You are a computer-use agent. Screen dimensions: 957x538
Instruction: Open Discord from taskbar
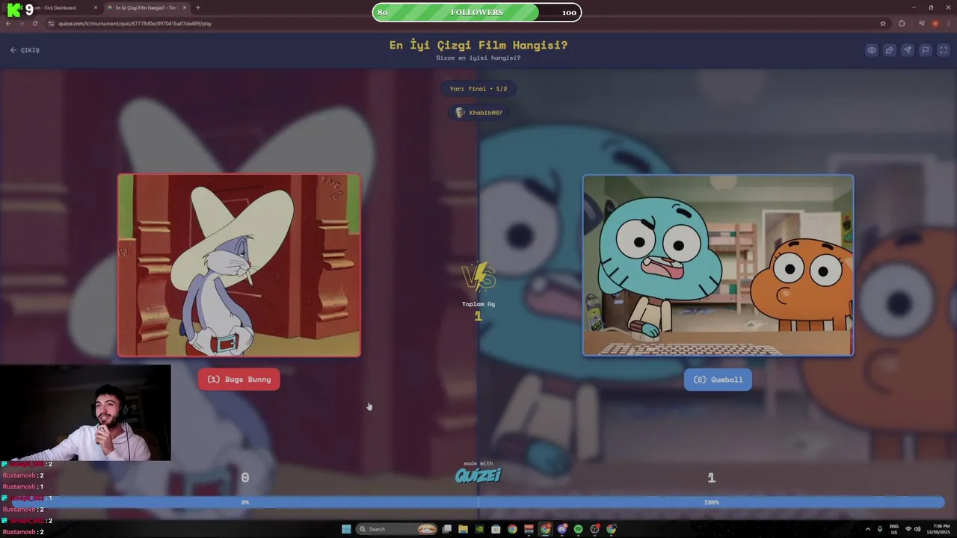[561, 529]
